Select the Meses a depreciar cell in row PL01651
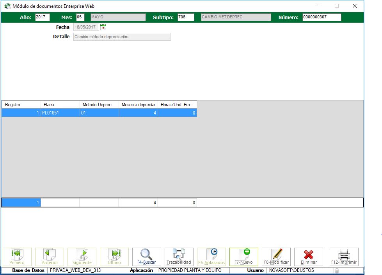382x275 pixels. pos(139,113)
